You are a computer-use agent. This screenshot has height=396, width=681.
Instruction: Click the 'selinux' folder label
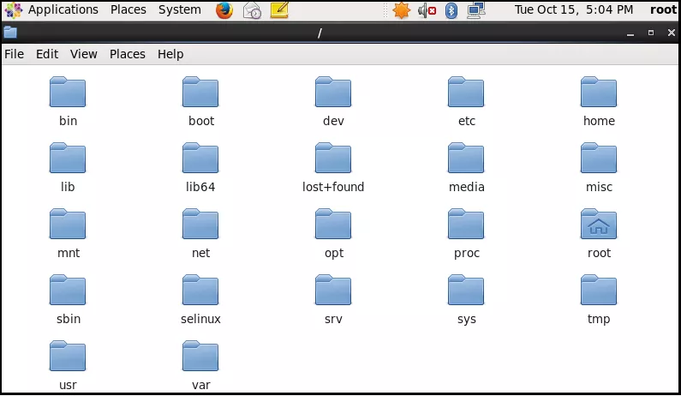(x=200, y=319)
